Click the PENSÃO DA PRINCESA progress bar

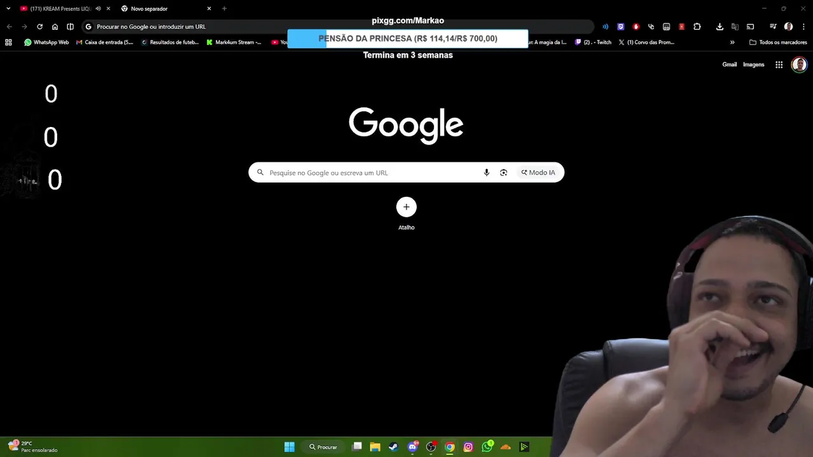(x=408, y=39)
